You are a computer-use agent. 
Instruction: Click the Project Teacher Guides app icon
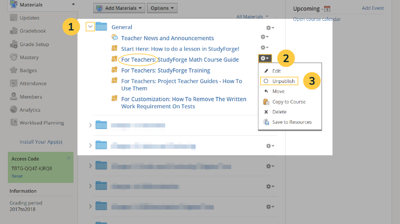pos(115,80)
